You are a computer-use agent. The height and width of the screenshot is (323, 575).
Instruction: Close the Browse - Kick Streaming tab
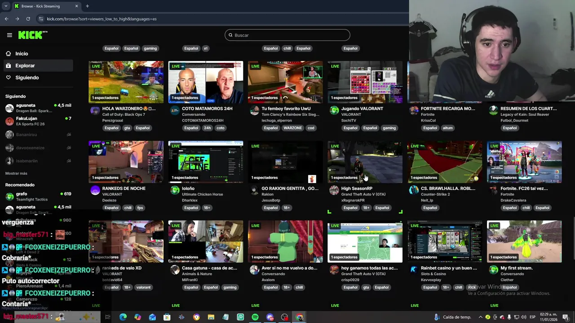(76, 6)
